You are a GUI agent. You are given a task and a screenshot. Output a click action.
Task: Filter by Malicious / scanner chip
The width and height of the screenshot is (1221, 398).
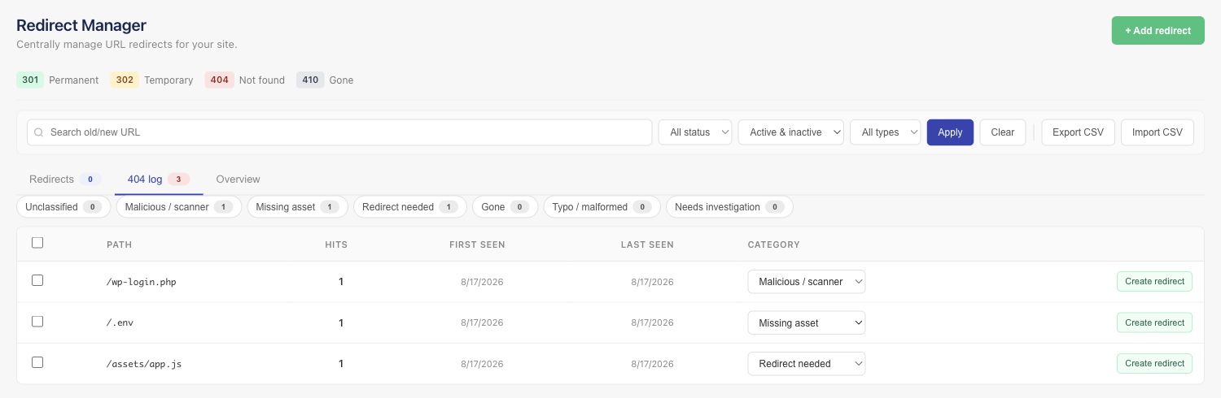tap(179, 207)
